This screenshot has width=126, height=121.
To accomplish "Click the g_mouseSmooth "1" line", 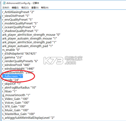I will coord(16,95).
